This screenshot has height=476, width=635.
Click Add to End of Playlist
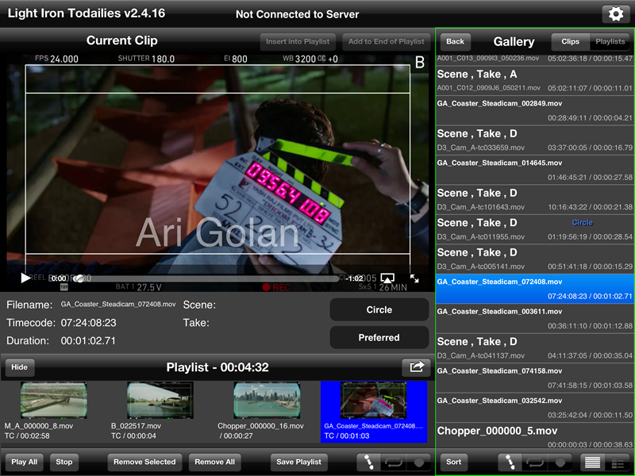(x=386, y=41)
